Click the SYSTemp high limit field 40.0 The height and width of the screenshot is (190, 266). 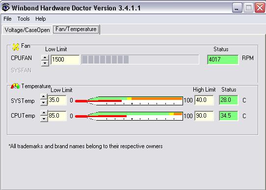point(204,100)
